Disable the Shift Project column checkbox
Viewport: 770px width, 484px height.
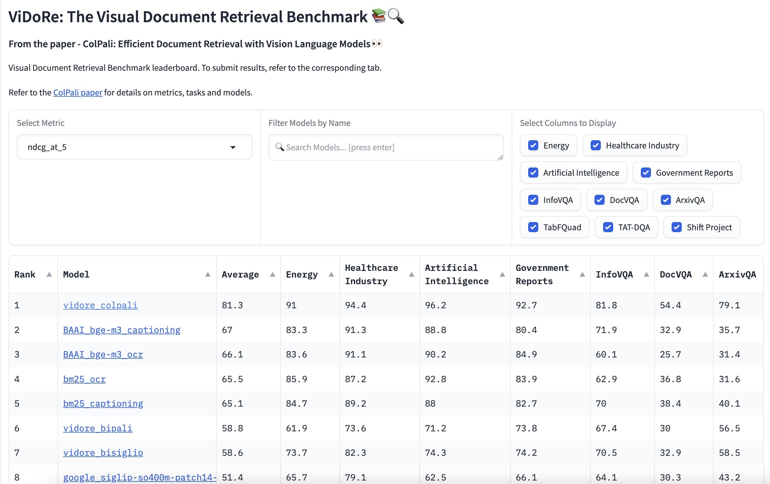(676, 227)
